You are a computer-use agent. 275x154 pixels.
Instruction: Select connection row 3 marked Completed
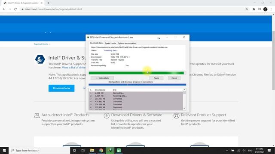136,99
